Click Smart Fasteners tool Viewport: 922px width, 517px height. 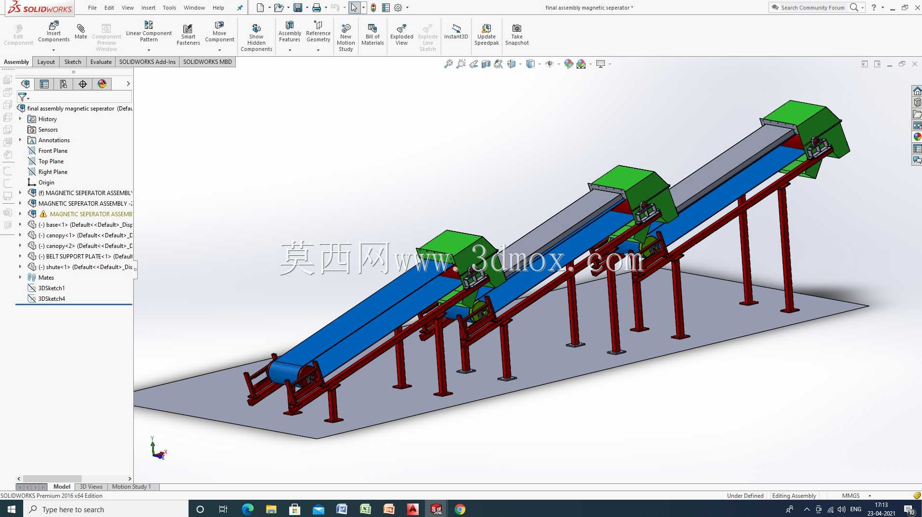(188, 35)
